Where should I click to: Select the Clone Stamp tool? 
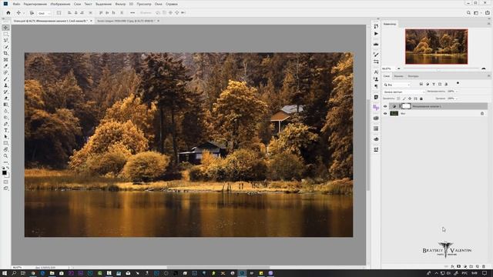coord(5,85)
